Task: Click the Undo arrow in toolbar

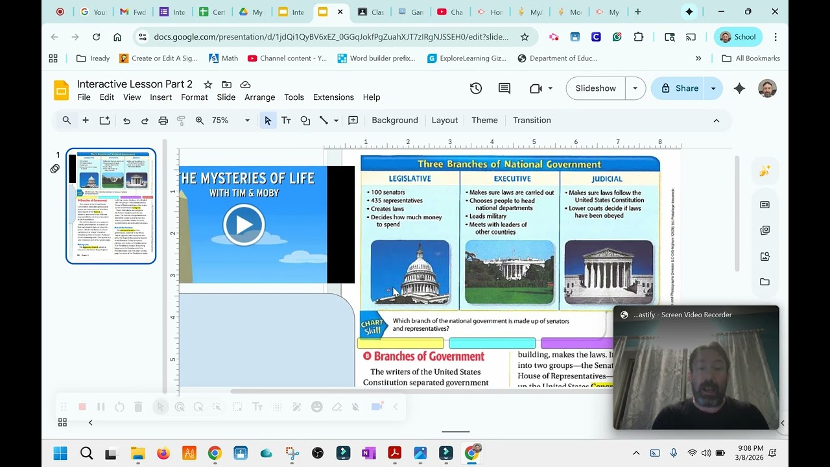Action: point(126,121)
